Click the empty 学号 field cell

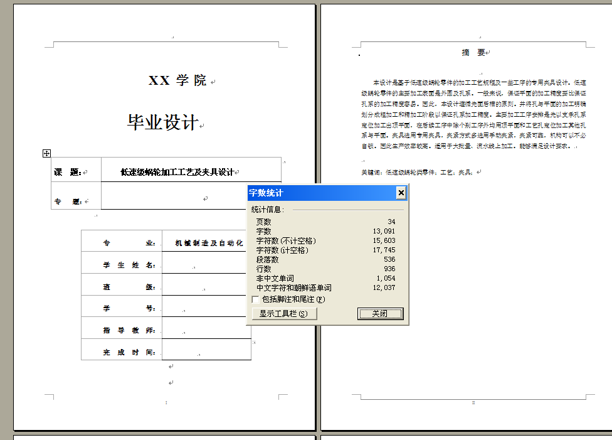click(x=206, y=306)
